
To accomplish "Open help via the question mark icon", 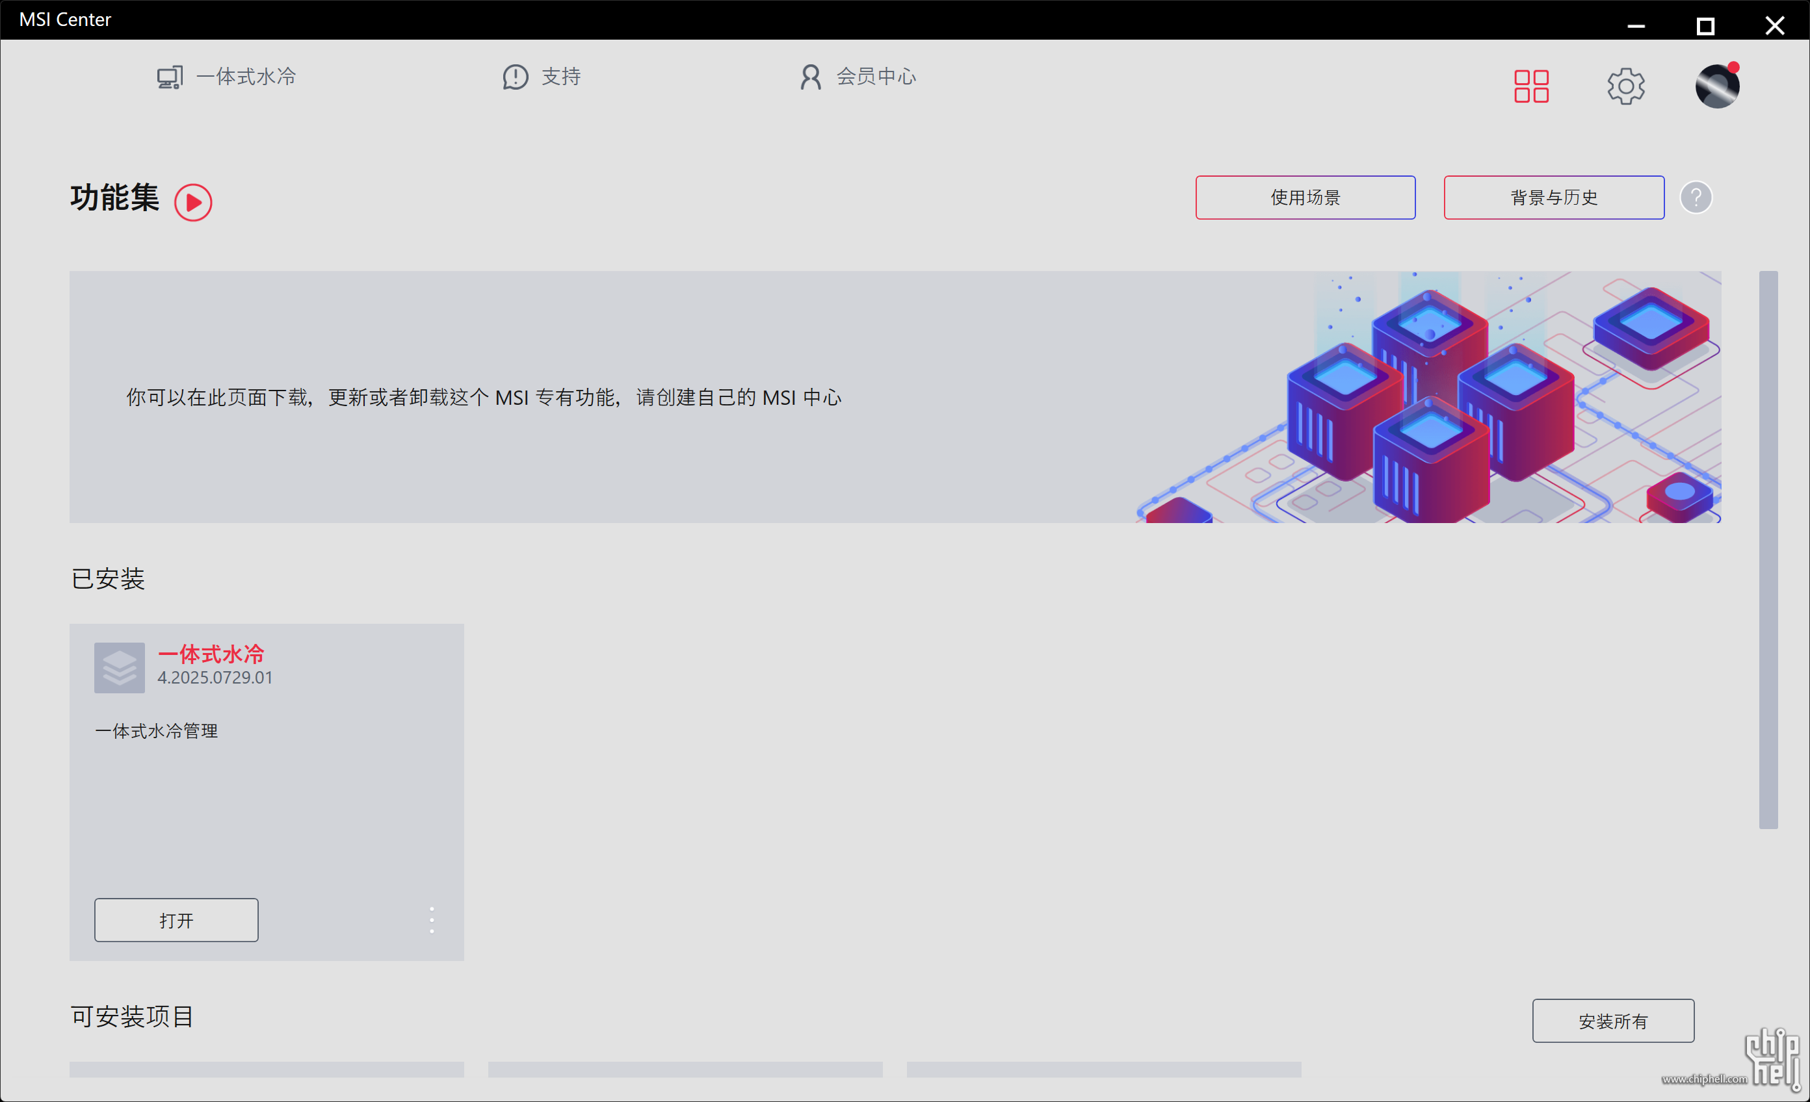I will 1696,197.
